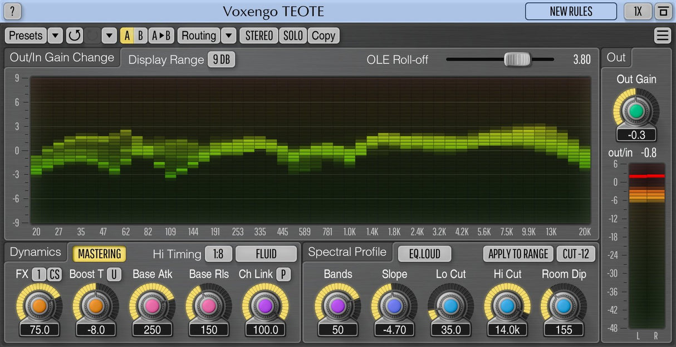Open the help question mark button

coord(13,11)
